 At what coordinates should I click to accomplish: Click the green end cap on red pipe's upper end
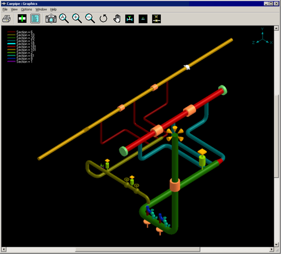click(x=223, y=90)
